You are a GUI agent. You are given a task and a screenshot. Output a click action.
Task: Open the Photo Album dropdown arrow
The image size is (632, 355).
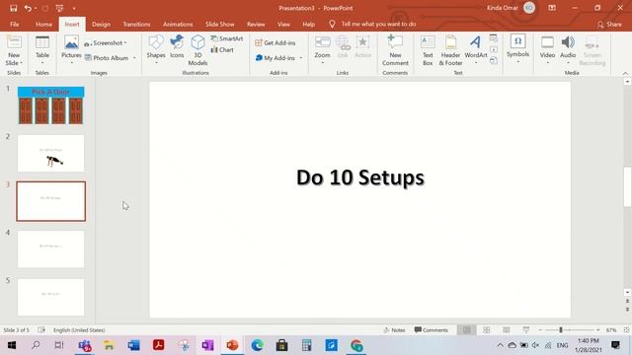(x=134, y=58)
